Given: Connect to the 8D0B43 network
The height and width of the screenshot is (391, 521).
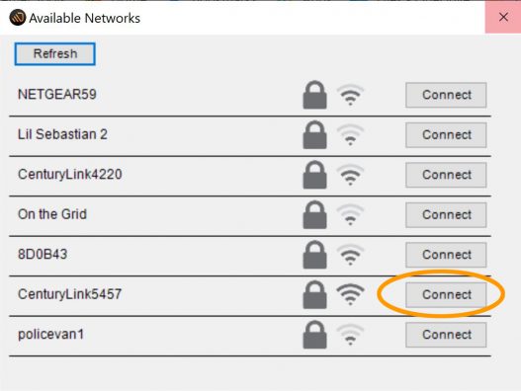Looking at the screenshot, I should point(446,255).
